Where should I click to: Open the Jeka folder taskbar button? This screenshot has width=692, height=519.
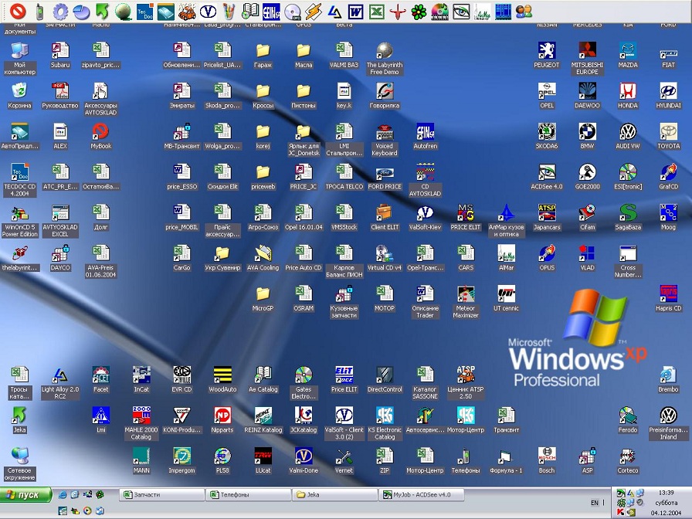pos(334,495)
